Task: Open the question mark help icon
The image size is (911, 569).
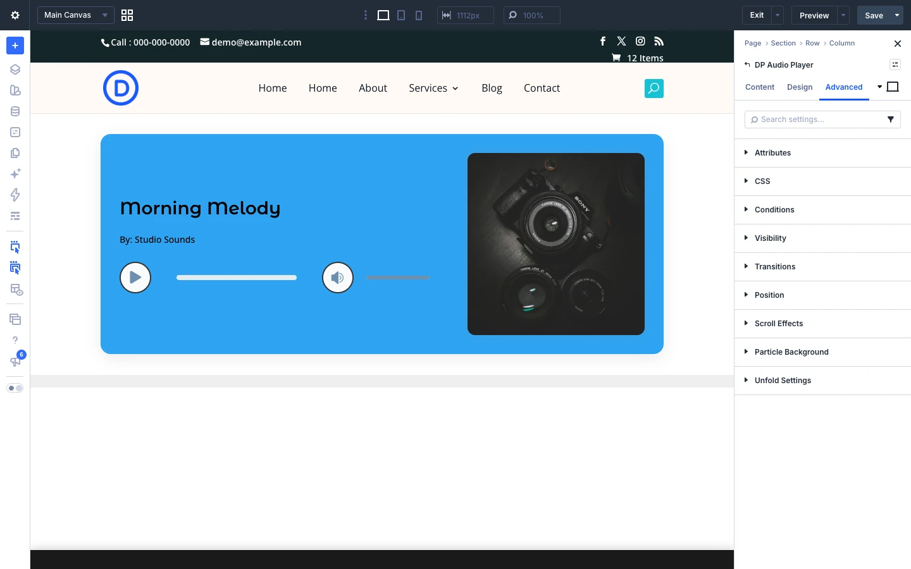Action: 15,340
